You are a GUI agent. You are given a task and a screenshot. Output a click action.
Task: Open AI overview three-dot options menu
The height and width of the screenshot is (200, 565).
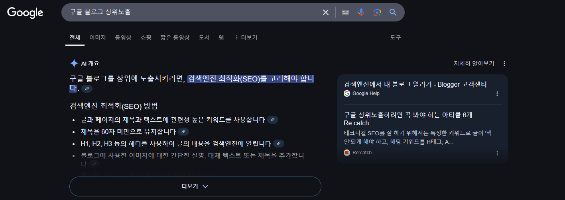[504, 64]
